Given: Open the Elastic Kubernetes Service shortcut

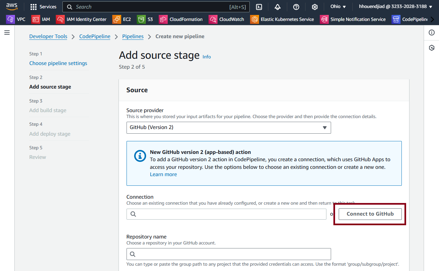Looking at the screenshot, I should (282, 19).
